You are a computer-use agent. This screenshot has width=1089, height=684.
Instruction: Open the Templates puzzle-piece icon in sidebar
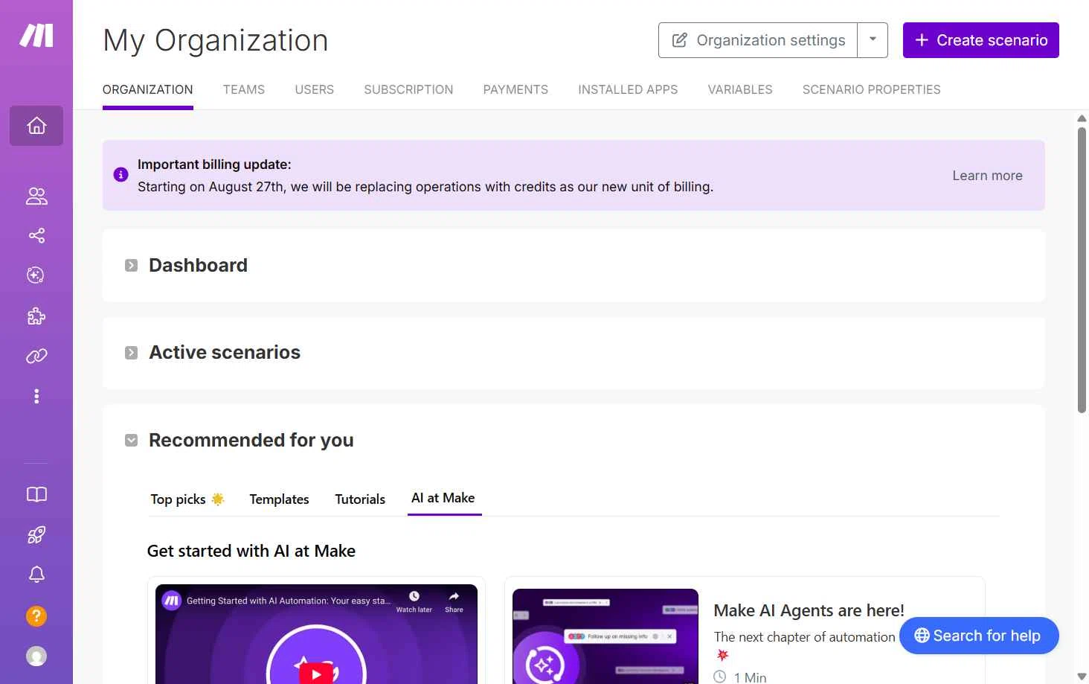[x=36, y=316]
